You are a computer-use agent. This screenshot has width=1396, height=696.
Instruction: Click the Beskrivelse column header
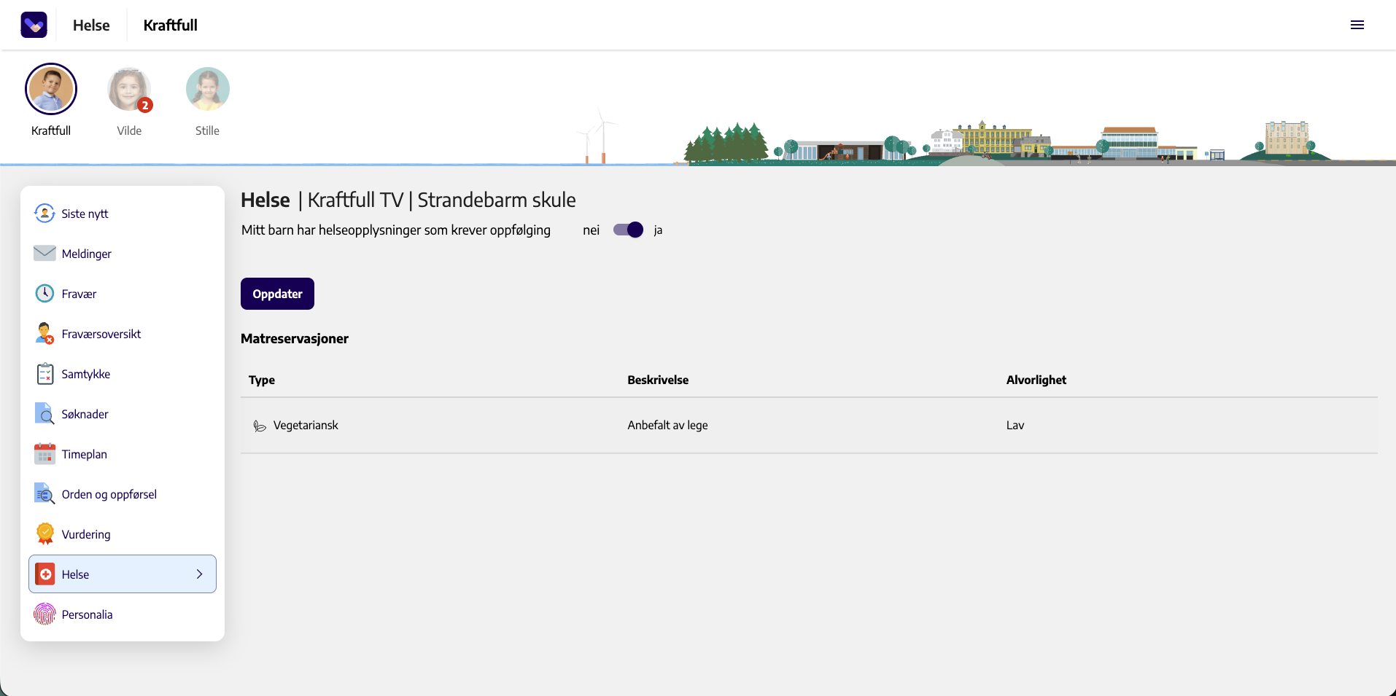click(x=658, y=380)
